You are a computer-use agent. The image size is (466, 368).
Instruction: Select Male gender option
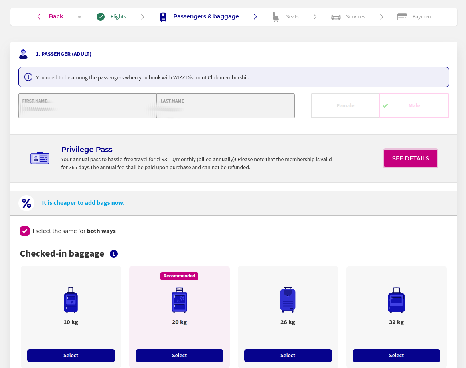click(x=414, y=106)
